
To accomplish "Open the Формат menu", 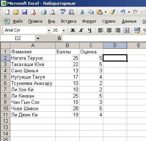I will point(89,21).
